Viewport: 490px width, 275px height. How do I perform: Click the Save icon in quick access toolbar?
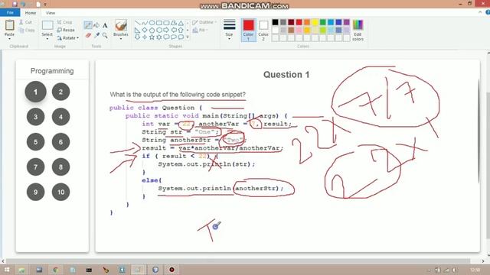click(15, 4)
